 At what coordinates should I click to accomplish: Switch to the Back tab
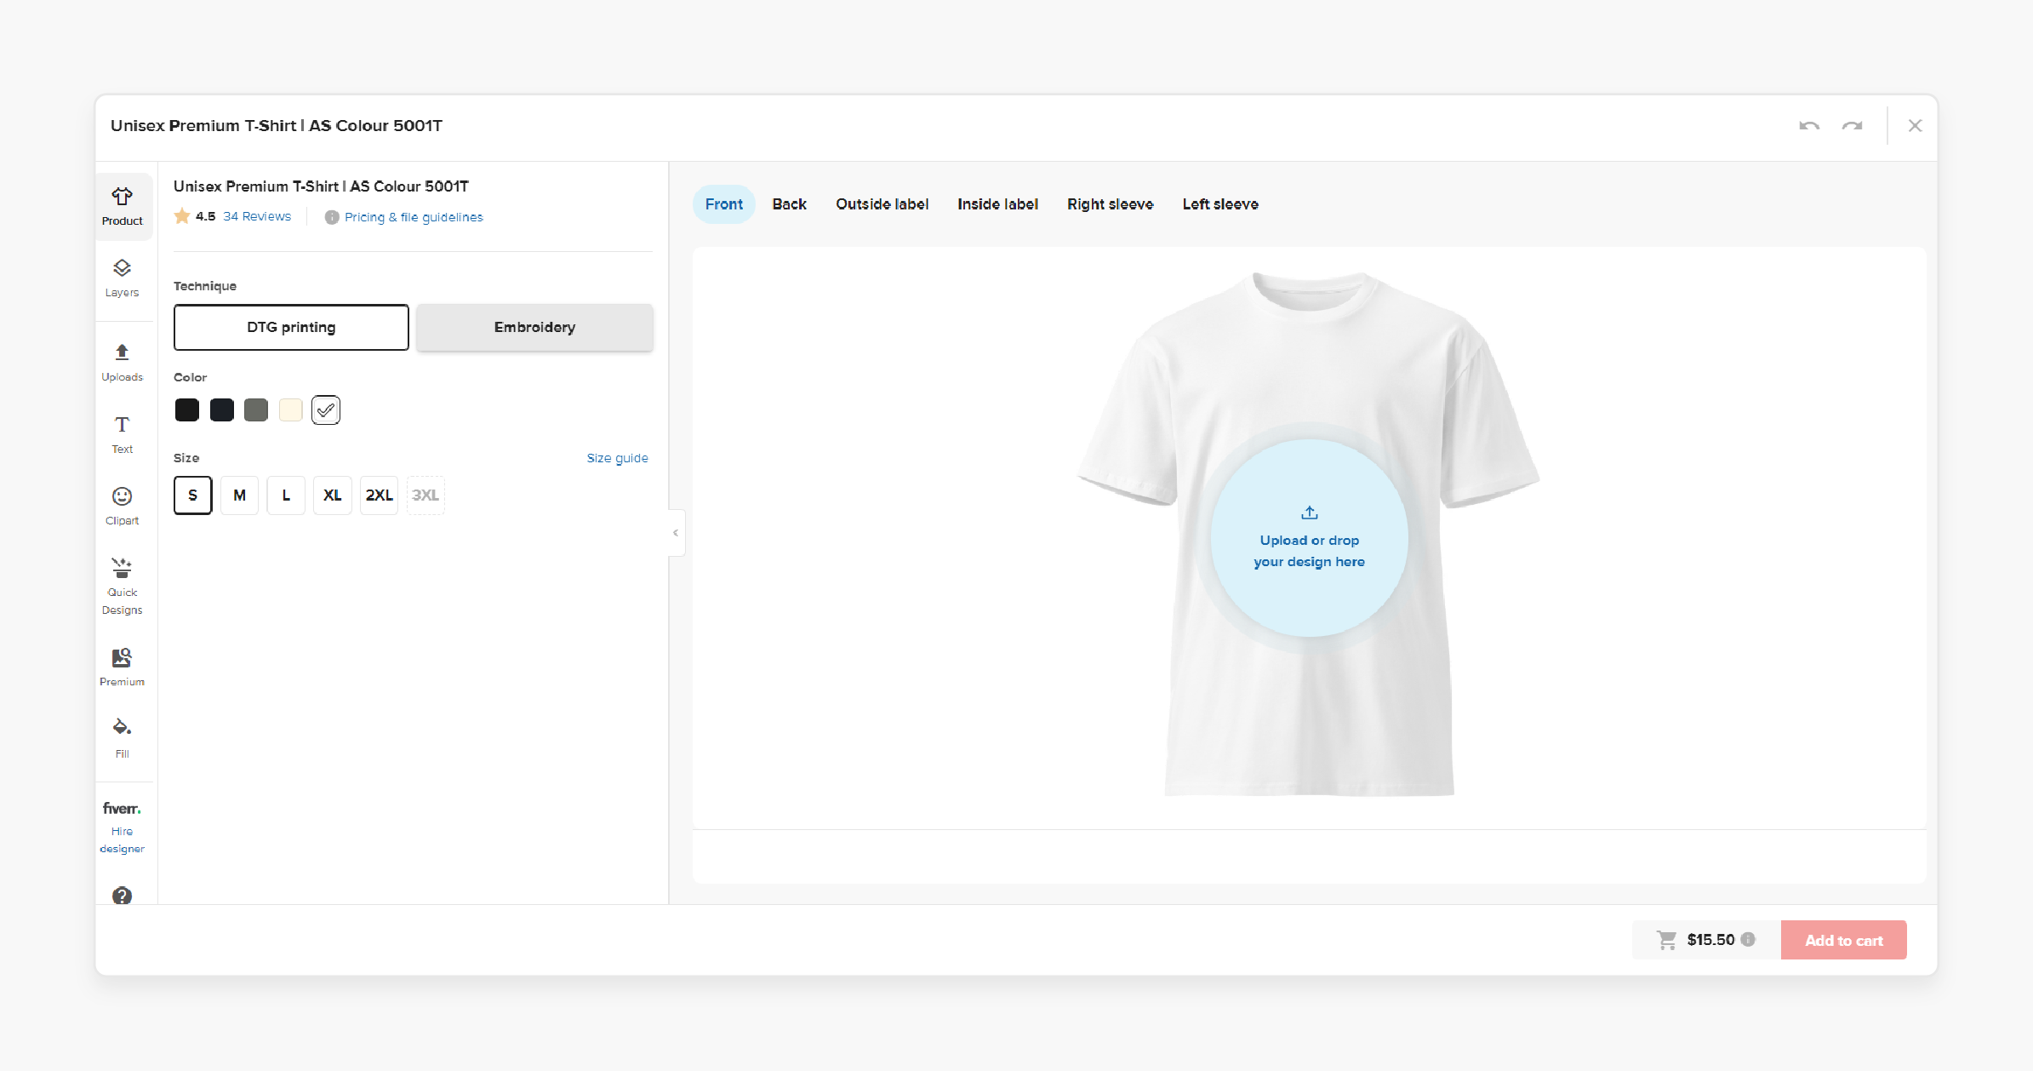point(788,203)
